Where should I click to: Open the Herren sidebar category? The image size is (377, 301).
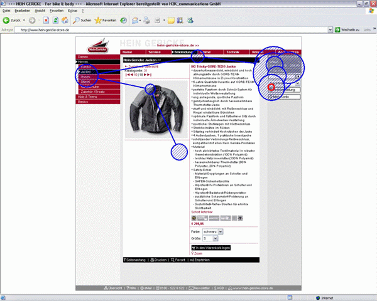tap(97, 62)
